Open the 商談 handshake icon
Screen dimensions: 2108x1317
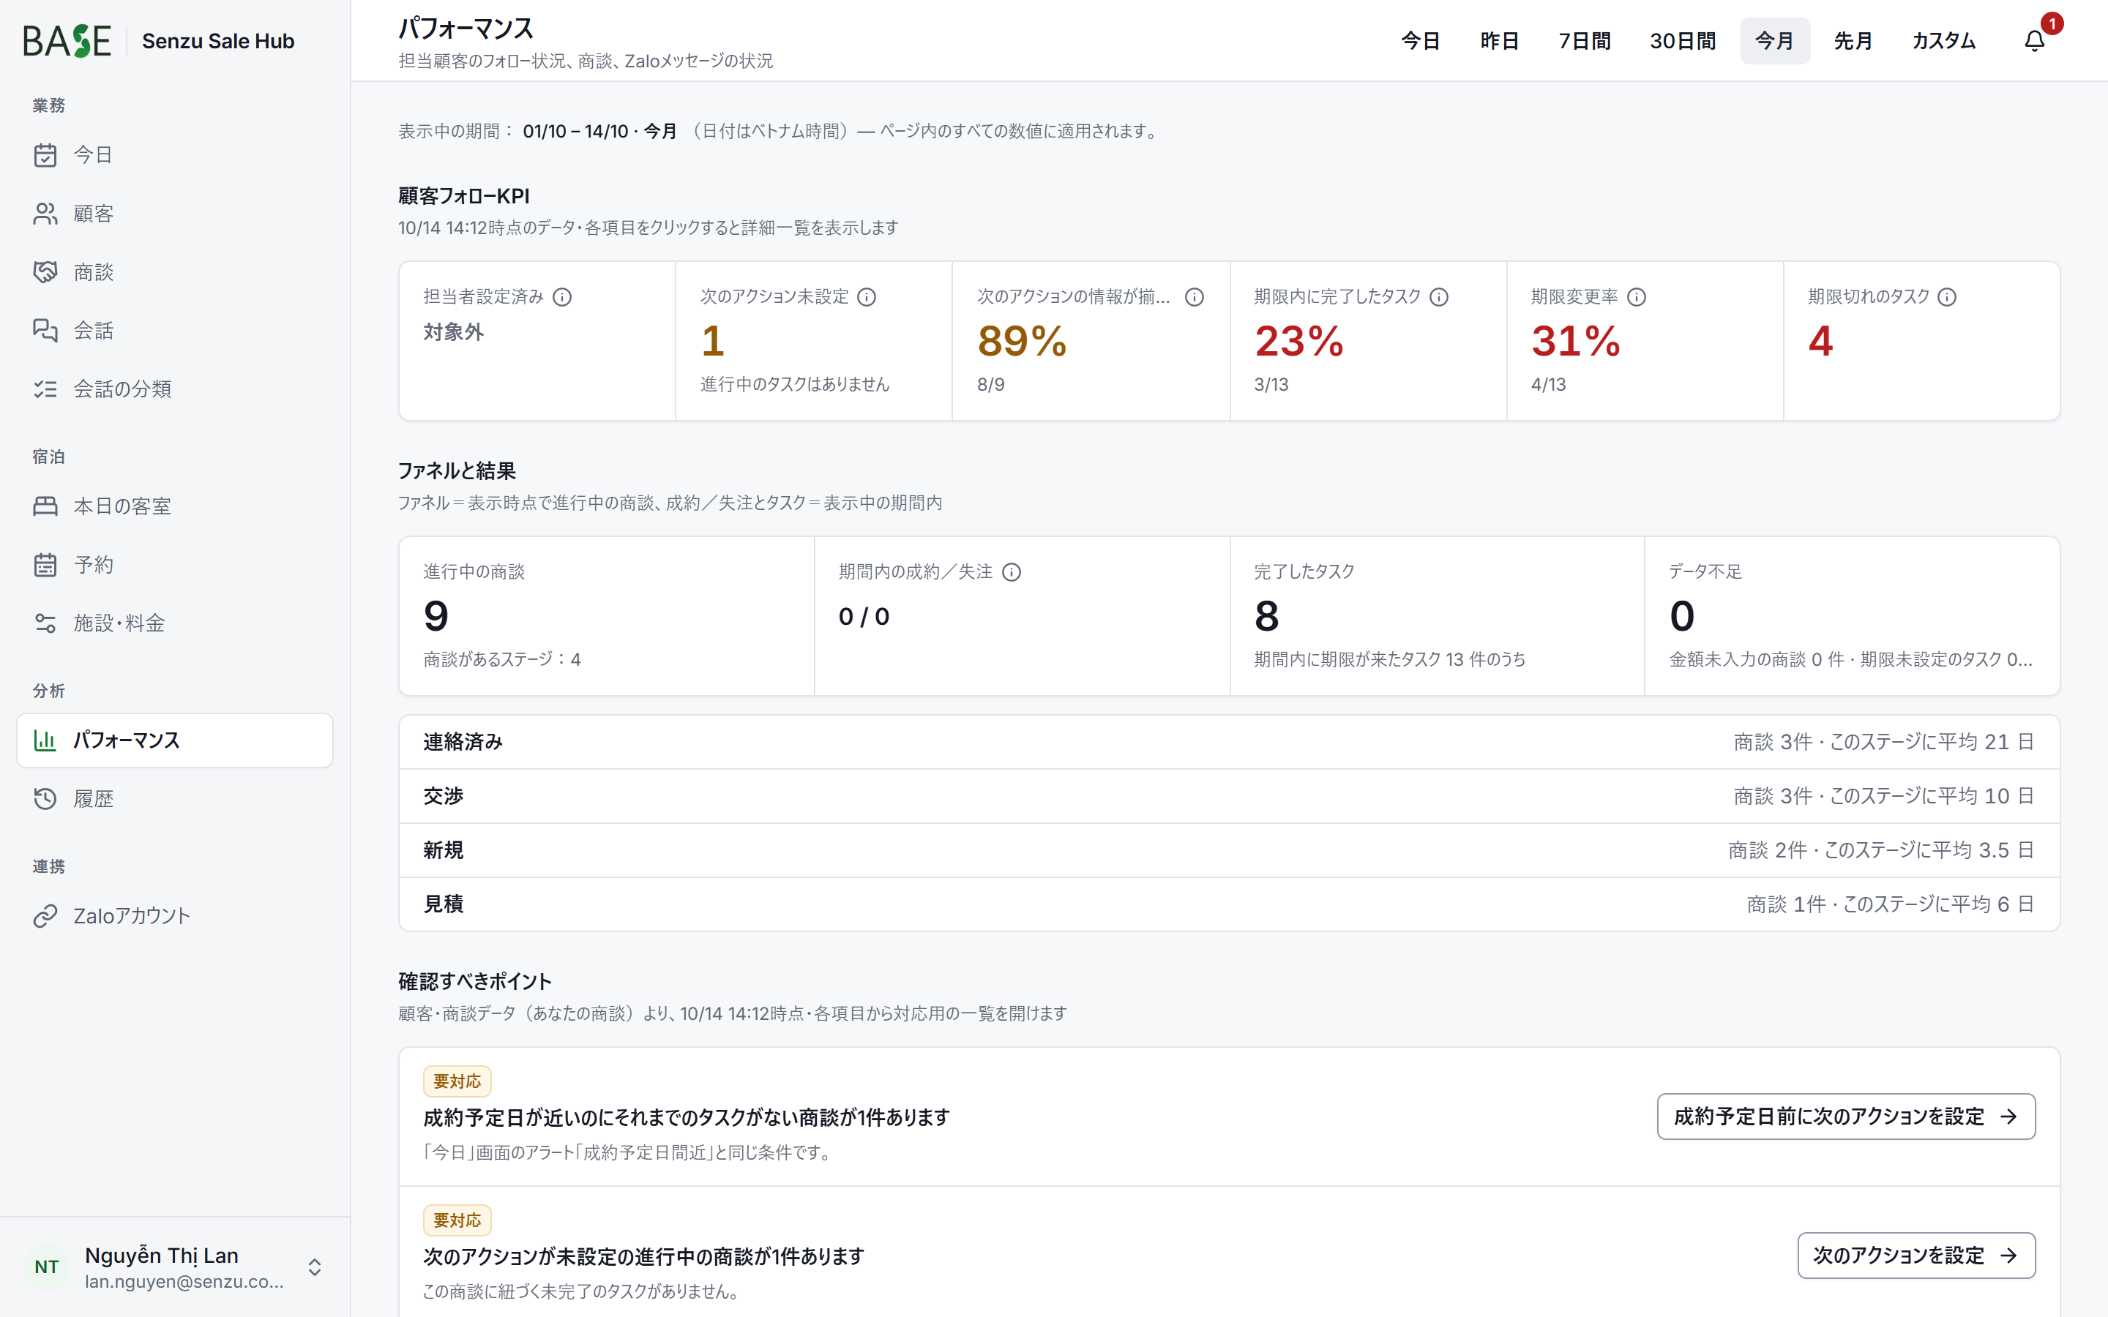(45, 271)
